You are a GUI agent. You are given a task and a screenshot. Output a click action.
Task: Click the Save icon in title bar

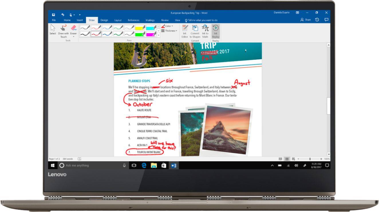[54, 15]
